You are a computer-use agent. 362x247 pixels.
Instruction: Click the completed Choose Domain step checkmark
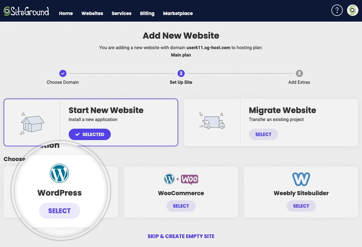coord(63,73)
